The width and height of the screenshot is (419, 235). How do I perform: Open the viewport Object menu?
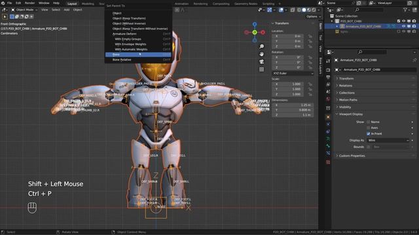coord(77,10)
